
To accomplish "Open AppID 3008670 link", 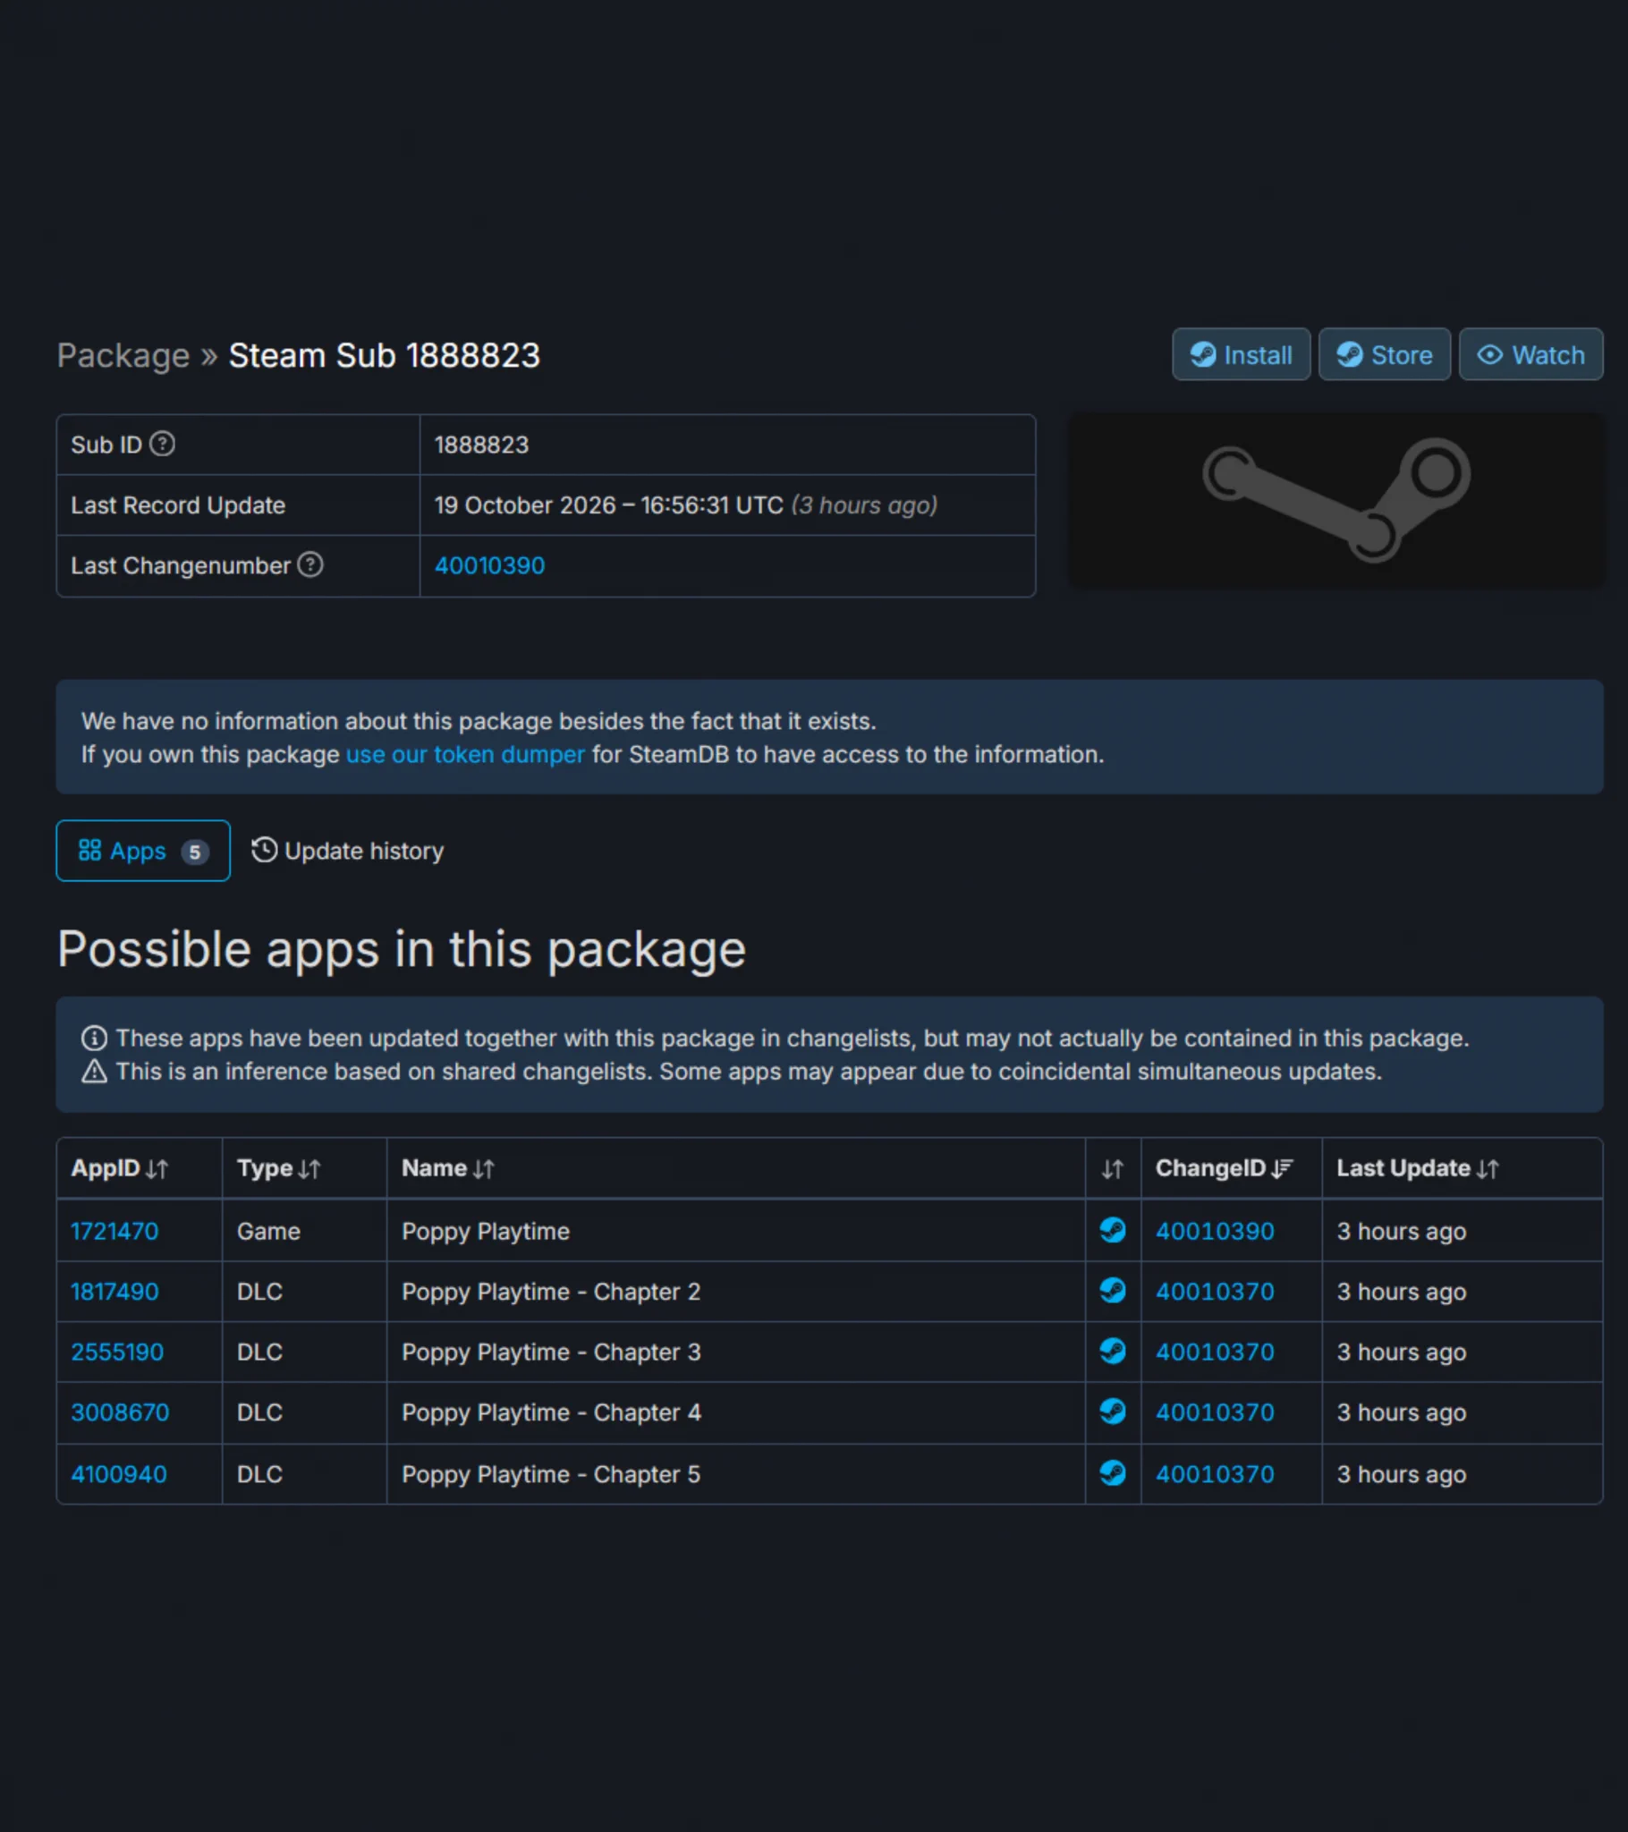I will tap(120, 1412).
